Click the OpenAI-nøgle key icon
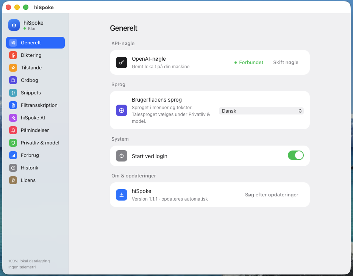Image resolution: width=353 pixels, height=276 pixels. pos(122,63)
